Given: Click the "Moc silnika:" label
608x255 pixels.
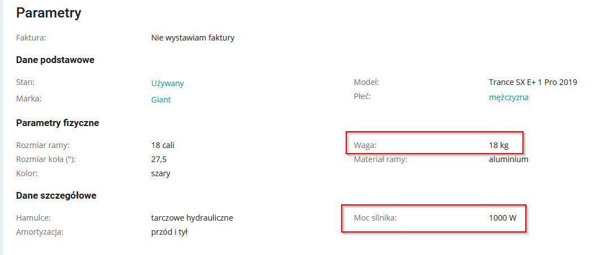Looking at the screenshot, I should tap(375, 218).
